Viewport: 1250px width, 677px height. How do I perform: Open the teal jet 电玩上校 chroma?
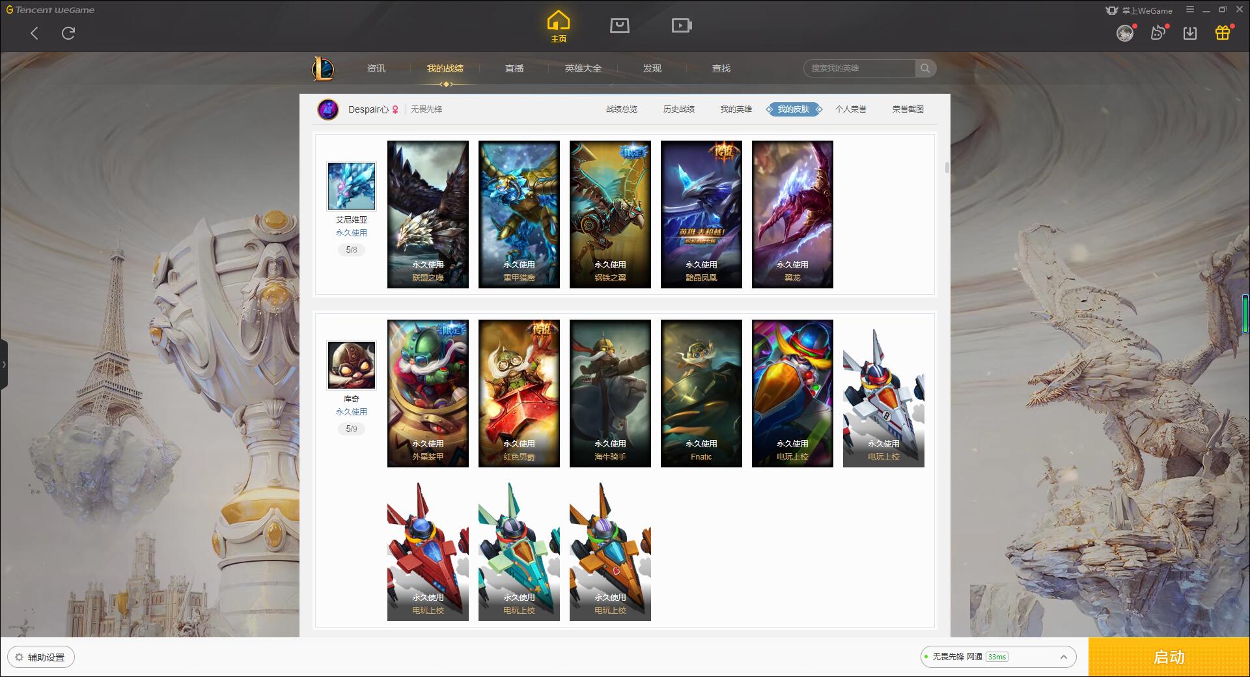tap(519, 547)
